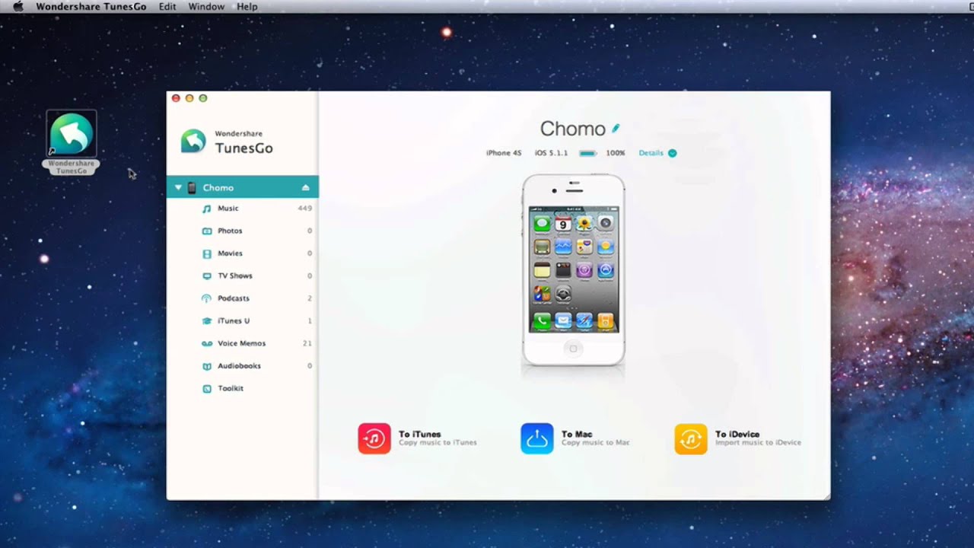Click the iOS 5.1.1 version text
Image resolution: width=974 pixels, height=548 pixels.
click(x=551, y=153)
